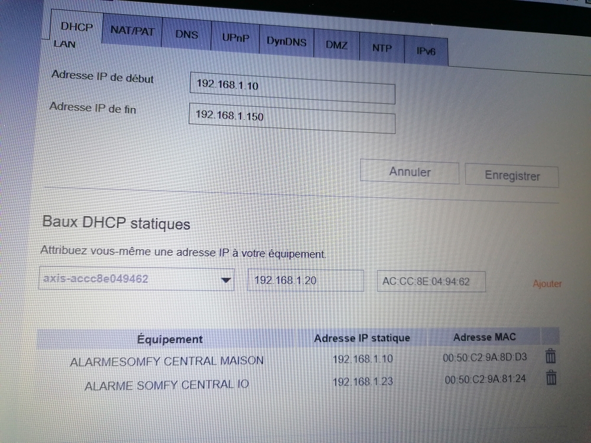Switch to the DHCP tab
This screenshot has width=591, height=443.
click(76, 27)
